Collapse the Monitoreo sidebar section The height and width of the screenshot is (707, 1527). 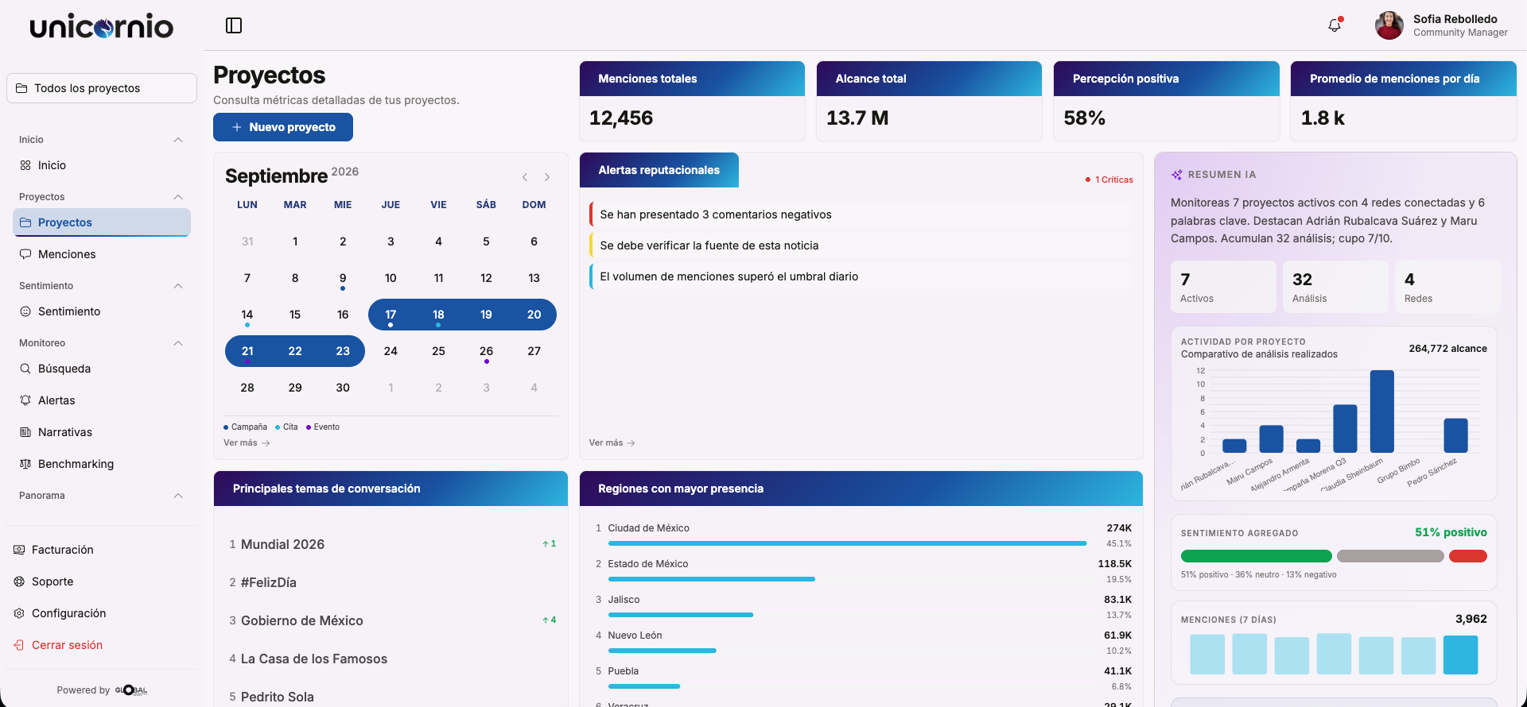pyautogui.click(x=178, y=343)
